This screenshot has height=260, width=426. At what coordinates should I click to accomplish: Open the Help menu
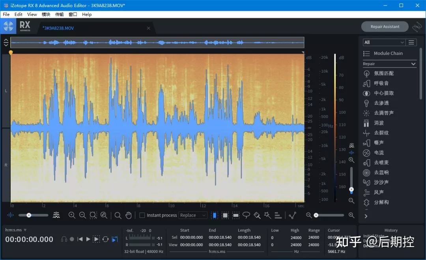(x=87, y=14)
